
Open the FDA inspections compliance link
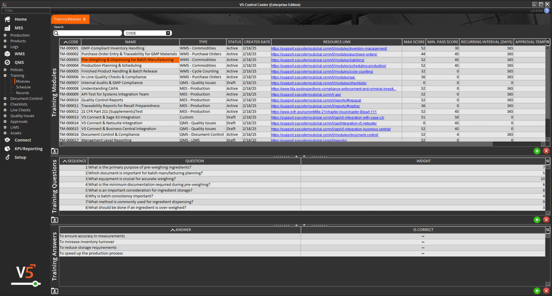point(334,89)
